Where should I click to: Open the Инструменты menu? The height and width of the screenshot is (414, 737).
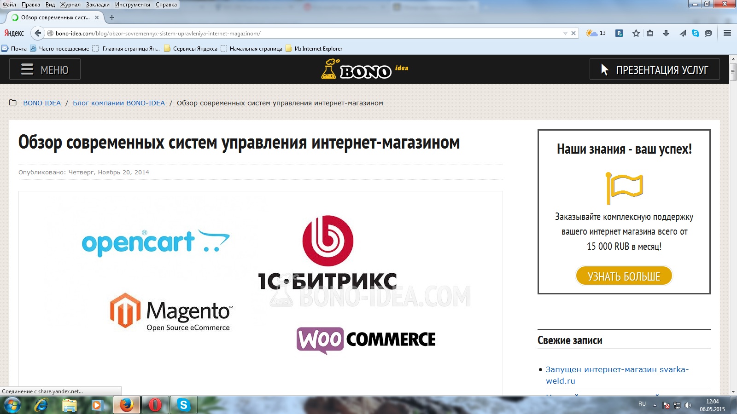coord(133,5)
